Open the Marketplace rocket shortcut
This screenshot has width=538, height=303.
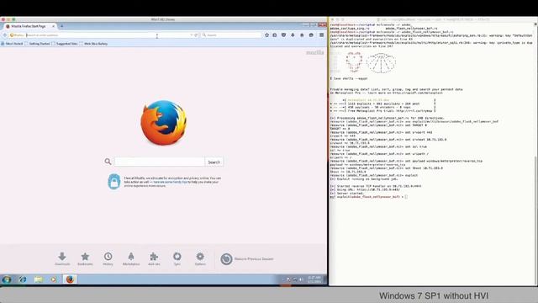coord(131,258)
